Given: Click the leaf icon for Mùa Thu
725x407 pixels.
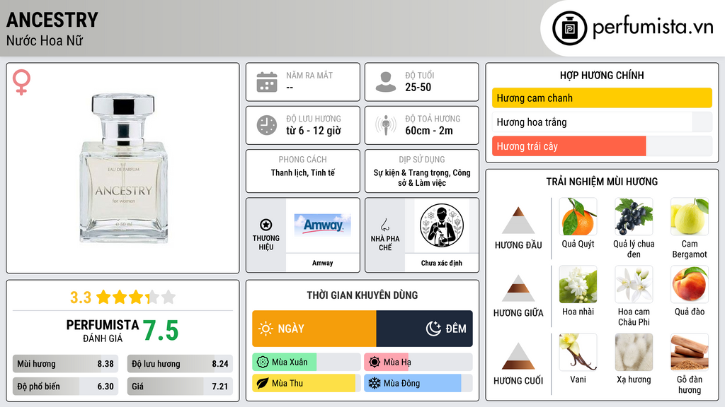Looking at the screenshot, I should coord(263,383).
